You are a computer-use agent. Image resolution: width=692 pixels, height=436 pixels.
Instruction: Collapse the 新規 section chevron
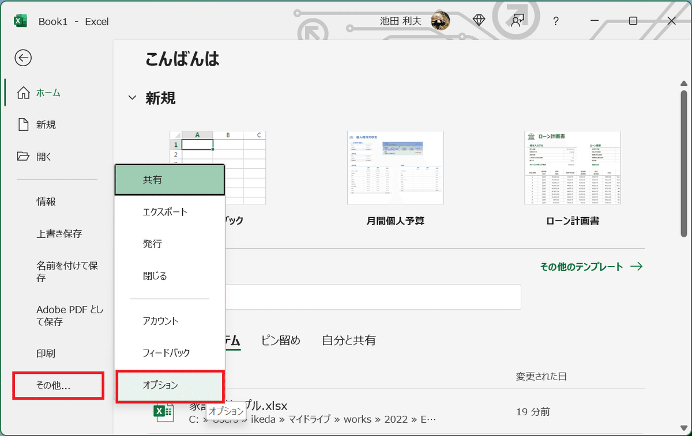coord(132,98)
